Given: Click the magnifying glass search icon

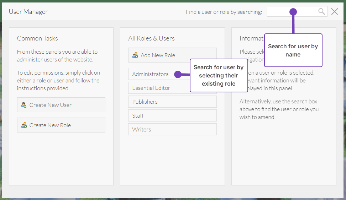Looking at the screenshot, I should tap(321, 12).
